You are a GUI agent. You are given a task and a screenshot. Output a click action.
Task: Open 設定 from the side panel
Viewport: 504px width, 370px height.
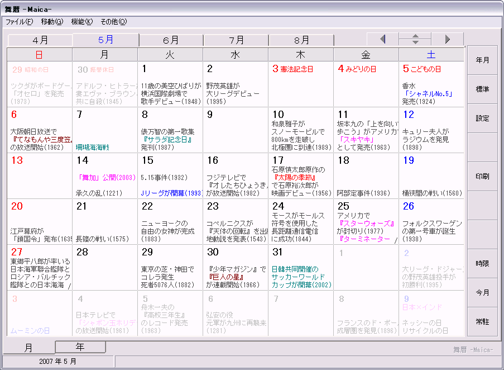point(482,118)
